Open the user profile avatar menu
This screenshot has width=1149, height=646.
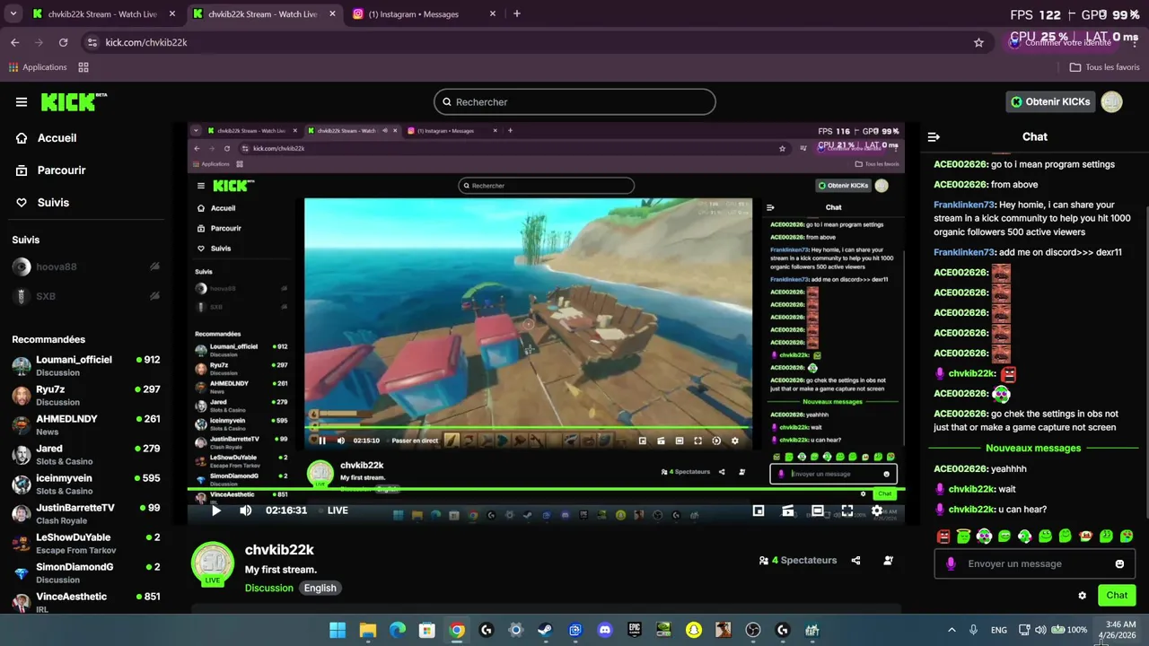pos(1112,102)
